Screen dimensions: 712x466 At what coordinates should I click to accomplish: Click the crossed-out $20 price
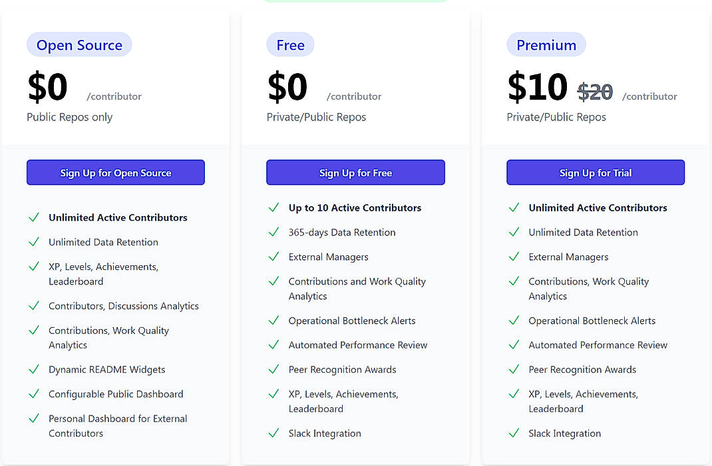pos(594,92)
